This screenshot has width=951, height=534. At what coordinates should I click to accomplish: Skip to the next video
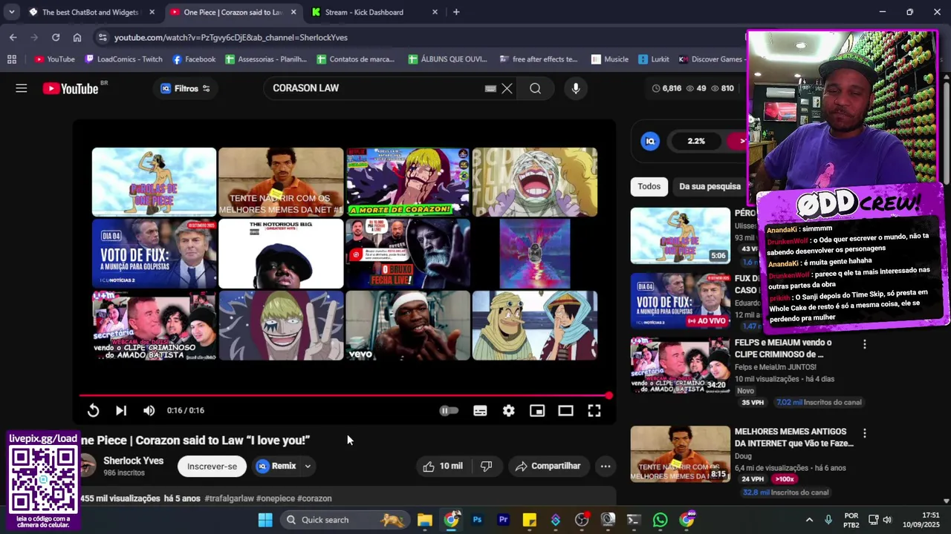[121, 410]
